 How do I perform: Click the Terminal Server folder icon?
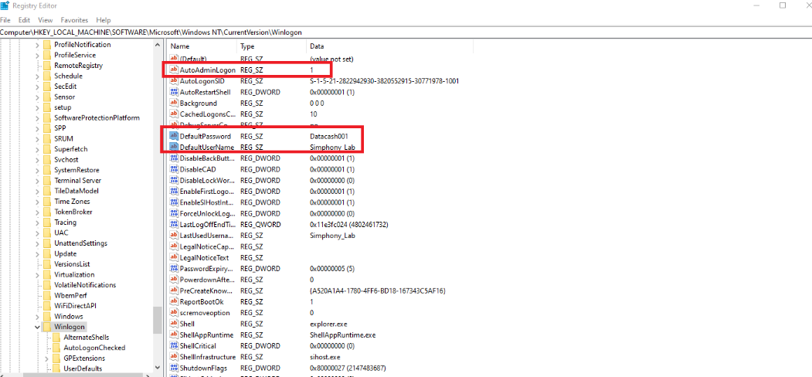47,180
